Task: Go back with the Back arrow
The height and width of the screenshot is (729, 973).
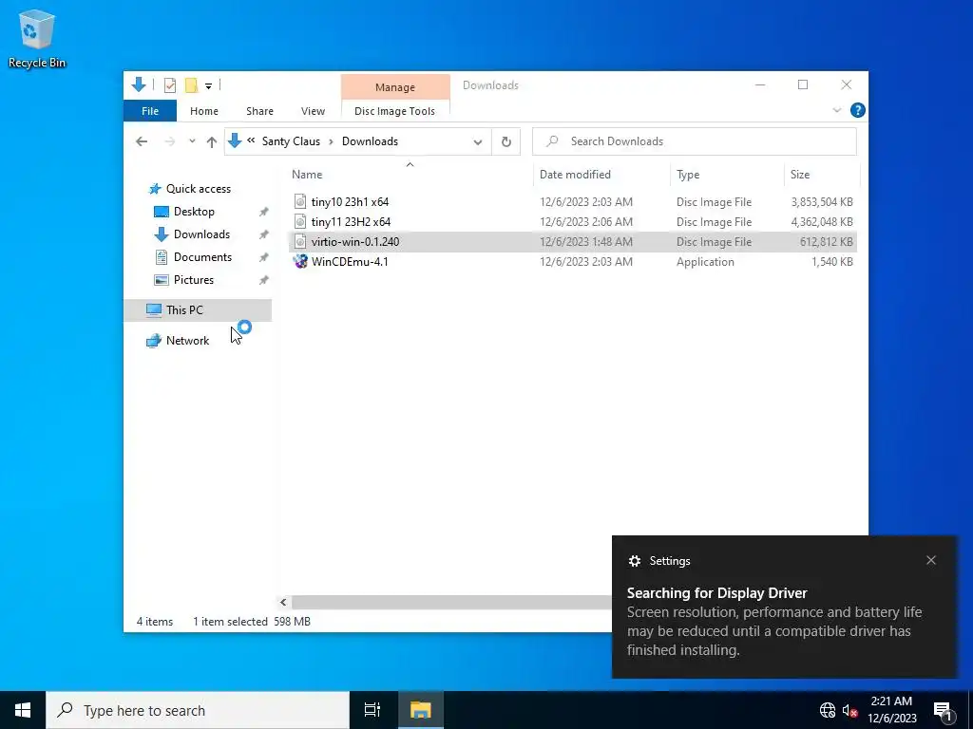Action: pos(142,141)
